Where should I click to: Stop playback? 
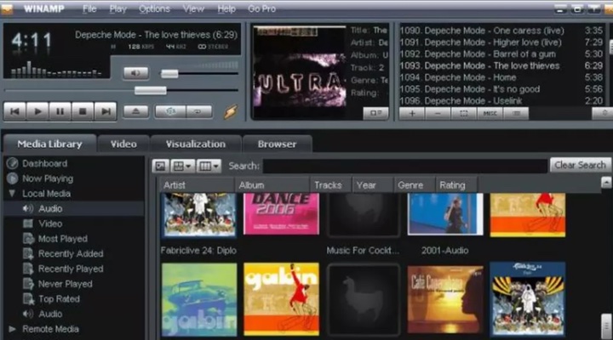(x=83, y=111)
